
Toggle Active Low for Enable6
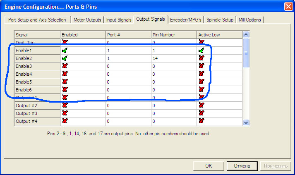point(201,90)
